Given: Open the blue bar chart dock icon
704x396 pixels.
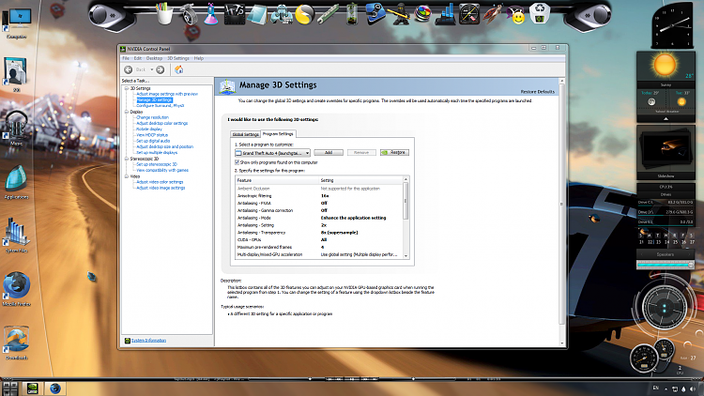Looking at the screenshot, I should coord(445,14).
